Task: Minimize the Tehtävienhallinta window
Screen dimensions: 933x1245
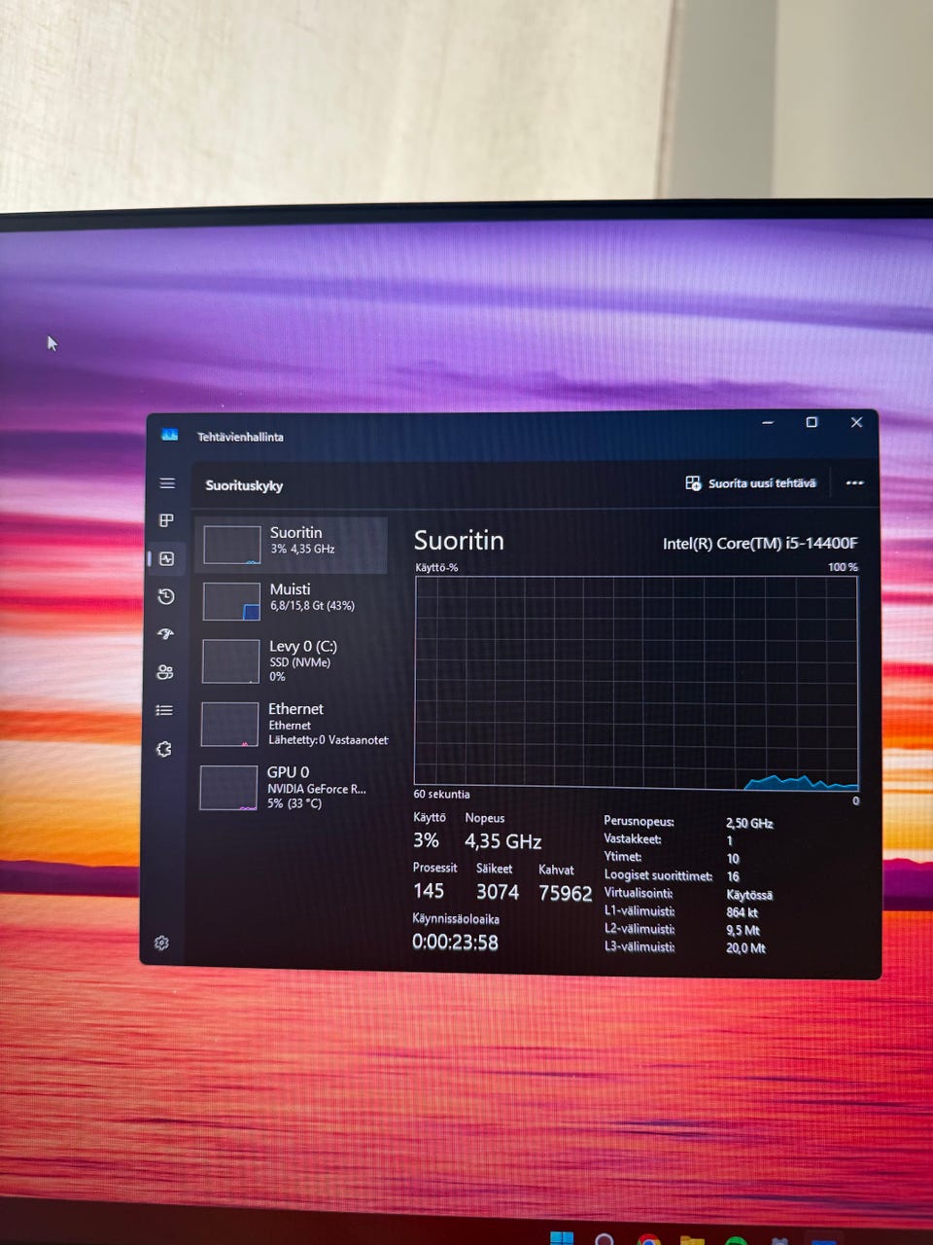Action: click(x=768, y=423)
